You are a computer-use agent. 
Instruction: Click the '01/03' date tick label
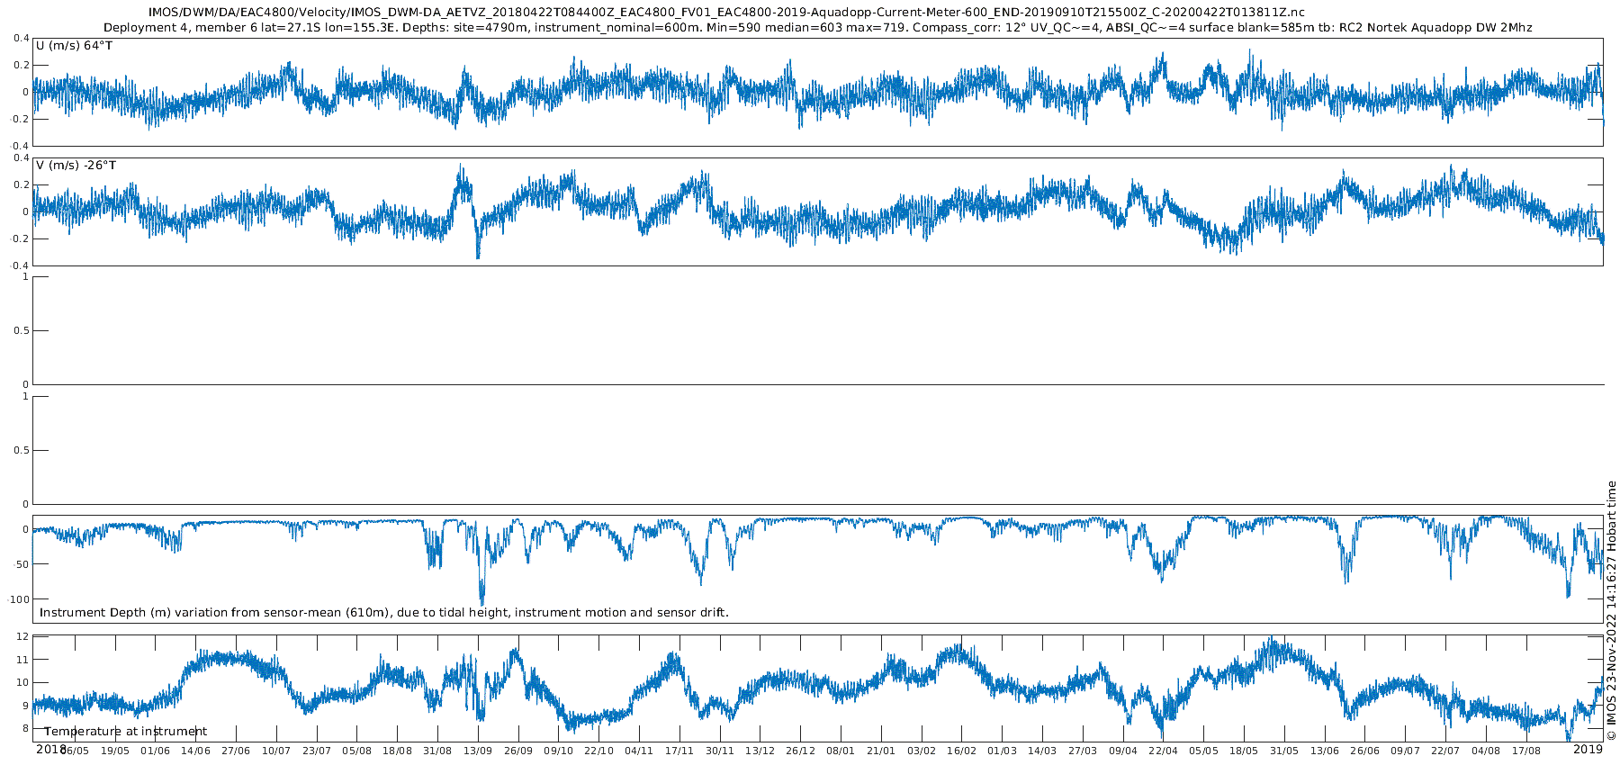[1003, 751]
